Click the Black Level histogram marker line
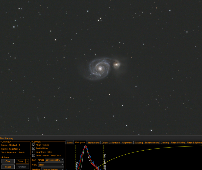This screenshot has height=170, width=202. [76, 157]
